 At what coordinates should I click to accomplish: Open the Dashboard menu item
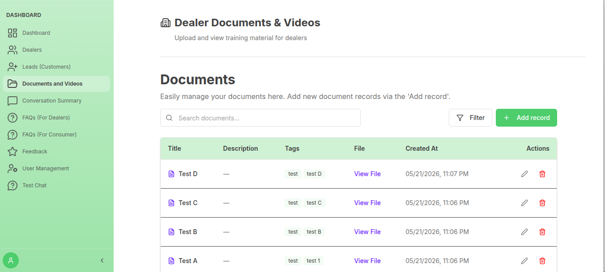point(56,33)
